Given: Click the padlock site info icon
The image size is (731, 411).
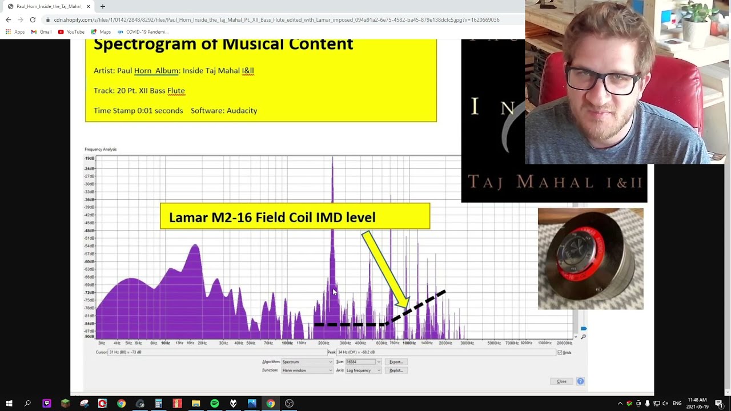Looking at the screenshot, I should (x=48, y=20).
